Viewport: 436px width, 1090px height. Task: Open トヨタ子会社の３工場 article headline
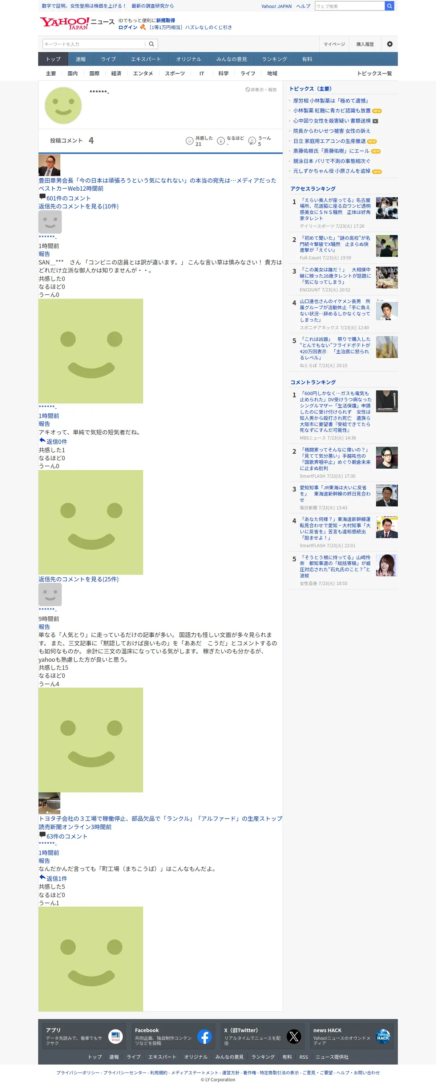pyautogui.click(x=161, y=818)
